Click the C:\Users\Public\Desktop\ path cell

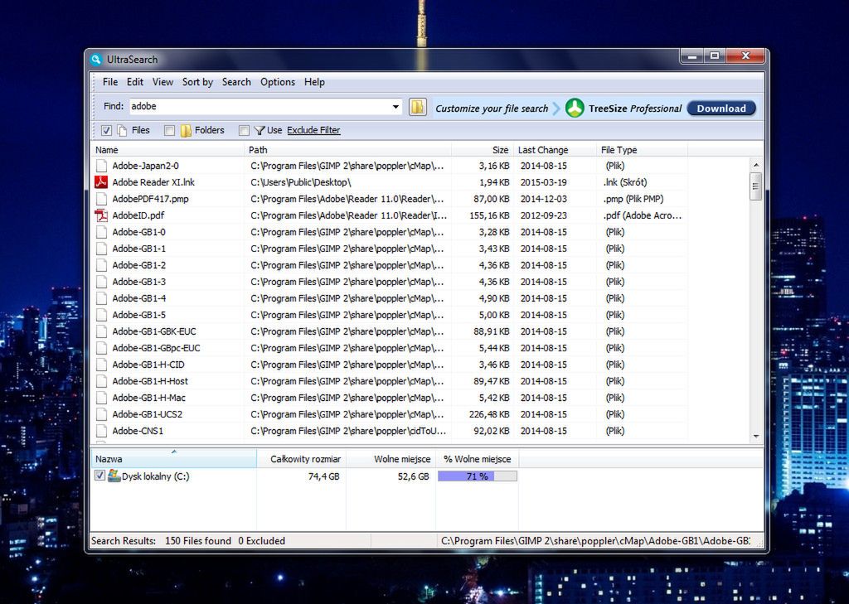[300, 182]
